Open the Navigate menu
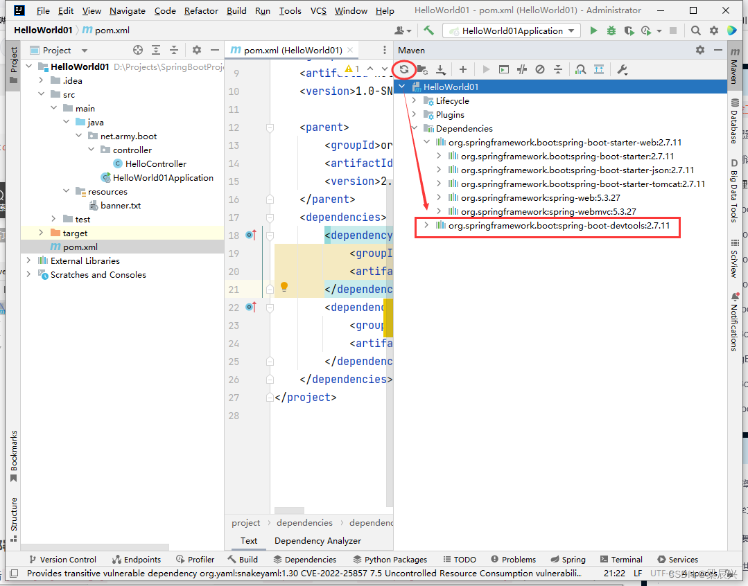Screen dimensions: 748x586 coord(128,10)
